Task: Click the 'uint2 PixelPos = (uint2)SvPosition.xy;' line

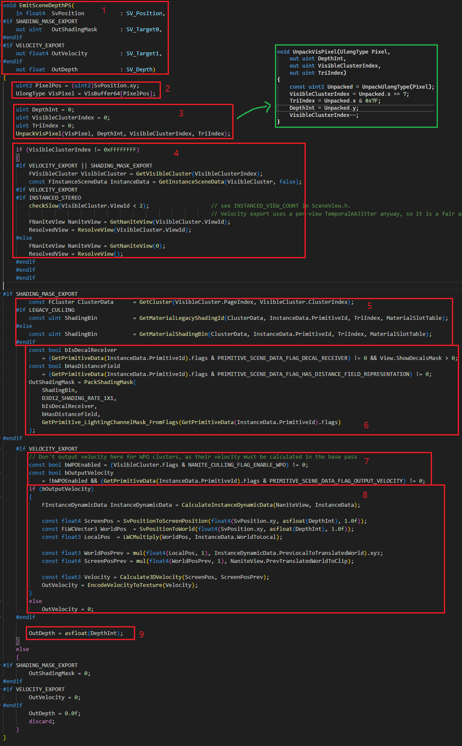Action: pos(78,86)
